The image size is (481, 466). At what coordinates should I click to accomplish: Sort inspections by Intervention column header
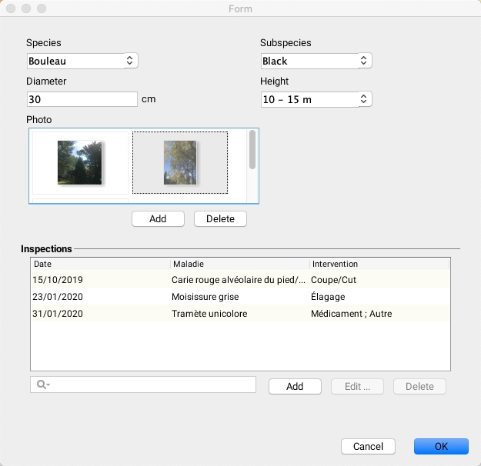pos(379,264)
